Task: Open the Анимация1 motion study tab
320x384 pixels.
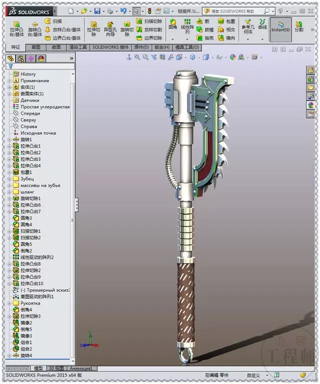Action: pos(81,368)
